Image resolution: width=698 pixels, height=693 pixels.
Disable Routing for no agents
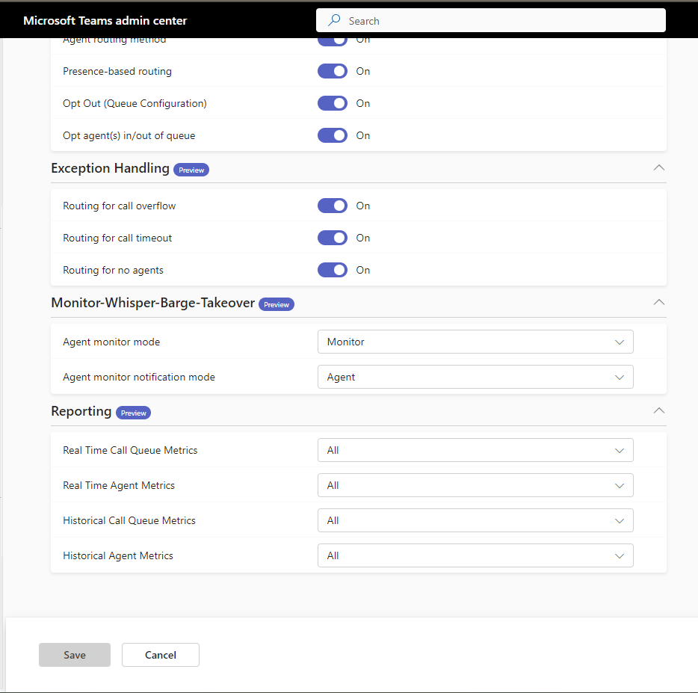[333, 270]
